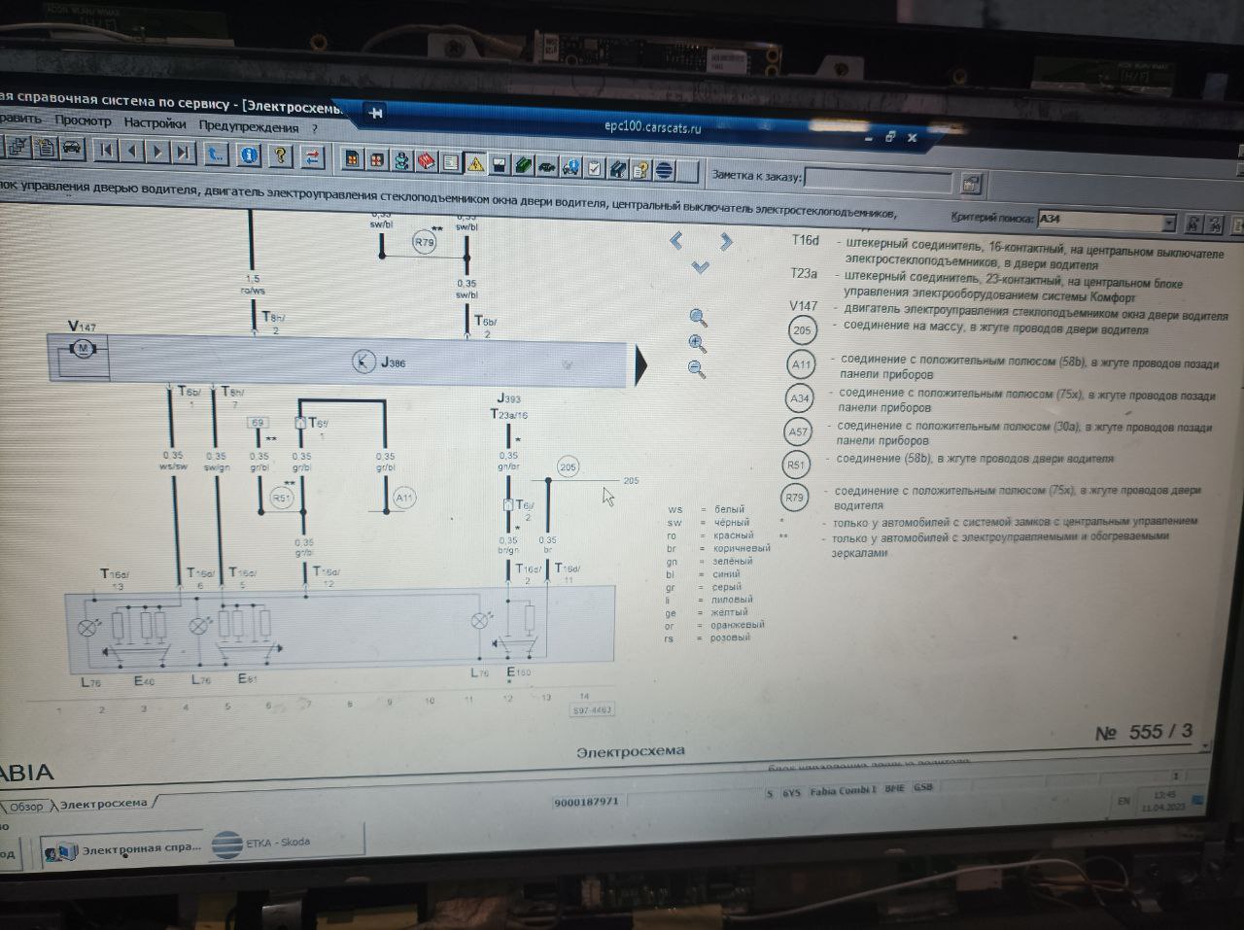
Task: Open the yellow question mark help icon
Action: tap(280, 155)
